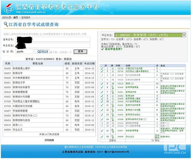Click the green check for 教育管理原理

tap(102, 87)
